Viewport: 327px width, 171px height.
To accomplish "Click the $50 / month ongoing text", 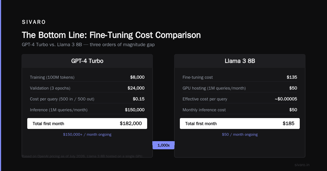I will pyautogui.click(x=240, y=134).
